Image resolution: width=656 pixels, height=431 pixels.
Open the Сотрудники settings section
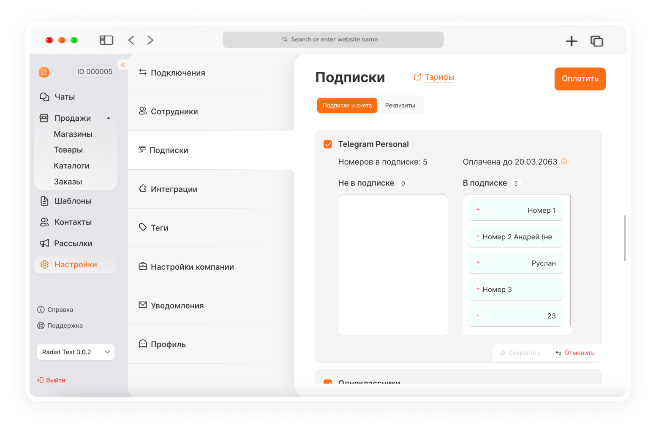pyautogui.click(x=211, y=111)
